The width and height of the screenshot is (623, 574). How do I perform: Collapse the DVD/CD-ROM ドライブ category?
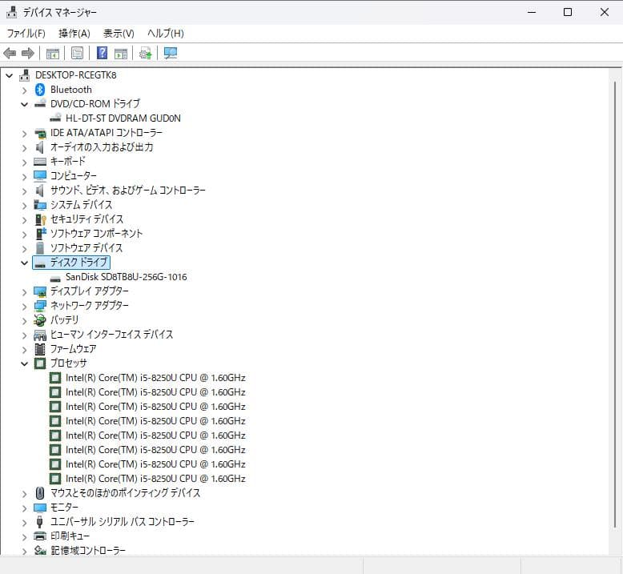click(24, 104)
